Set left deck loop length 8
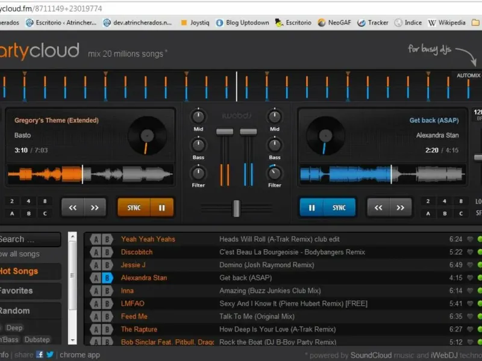 [45, 201]
